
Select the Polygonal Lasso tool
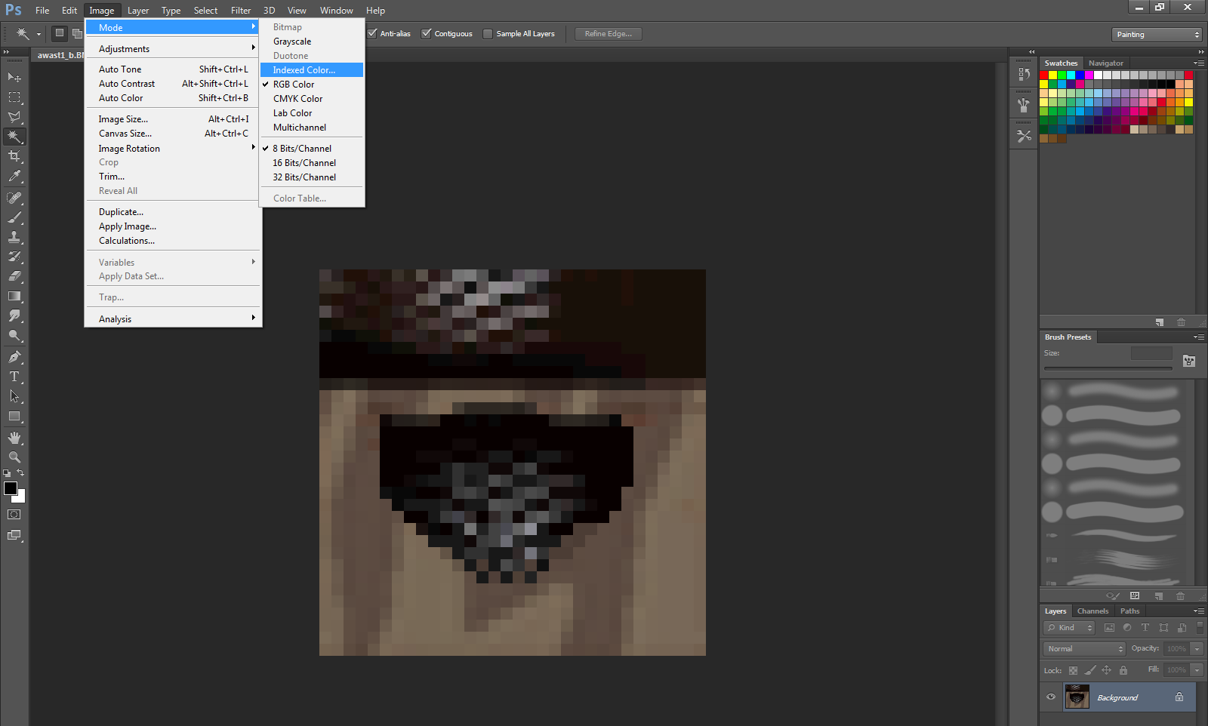14,116
